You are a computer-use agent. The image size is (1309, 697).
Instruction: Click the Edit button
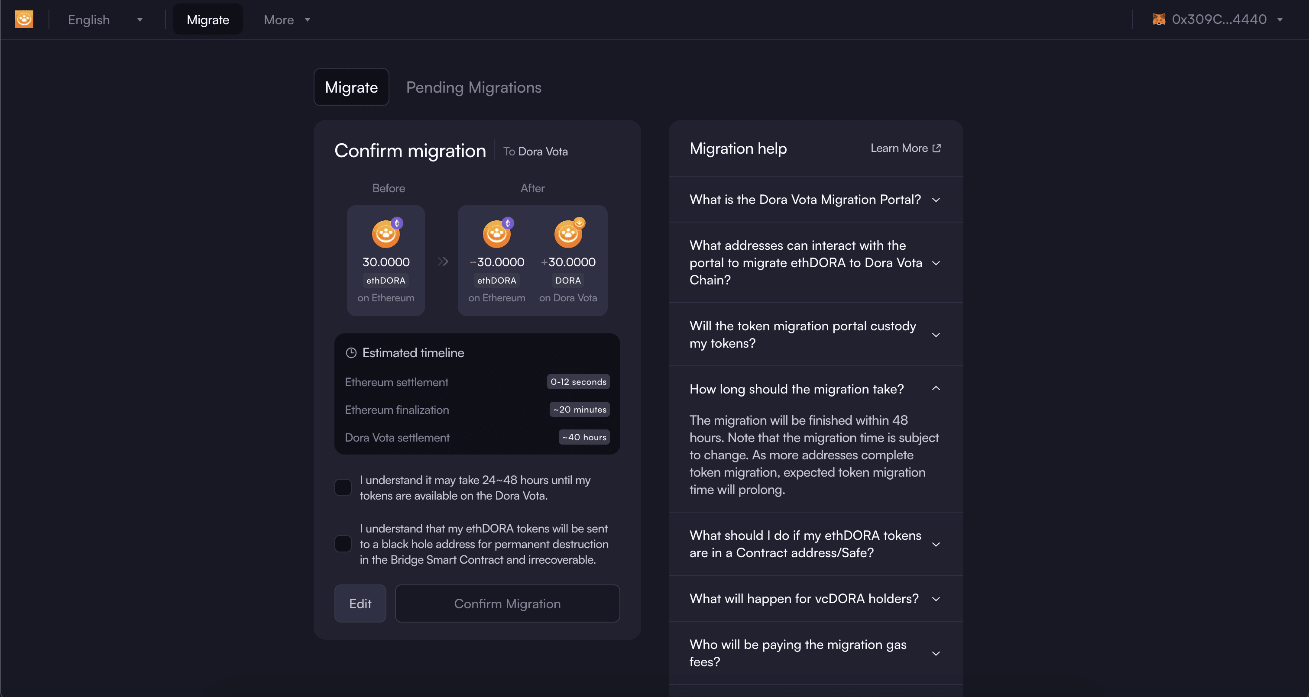[x=360, y=603]
